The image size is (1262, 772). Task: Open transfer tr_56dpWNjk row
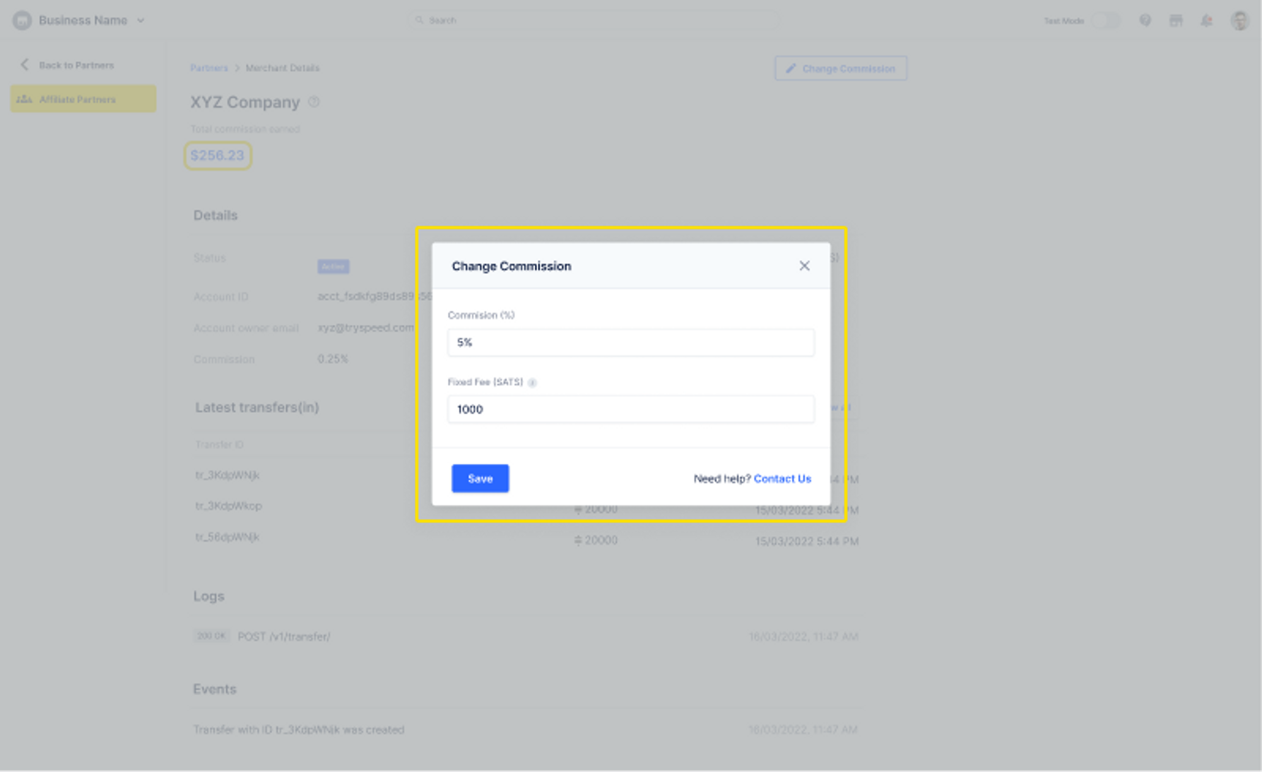(x=228, y=537)
